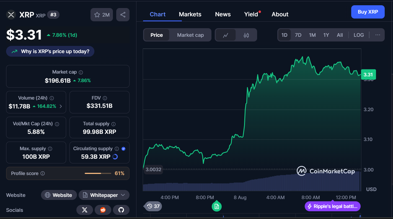Switch to the News tab

pos(223,14)
